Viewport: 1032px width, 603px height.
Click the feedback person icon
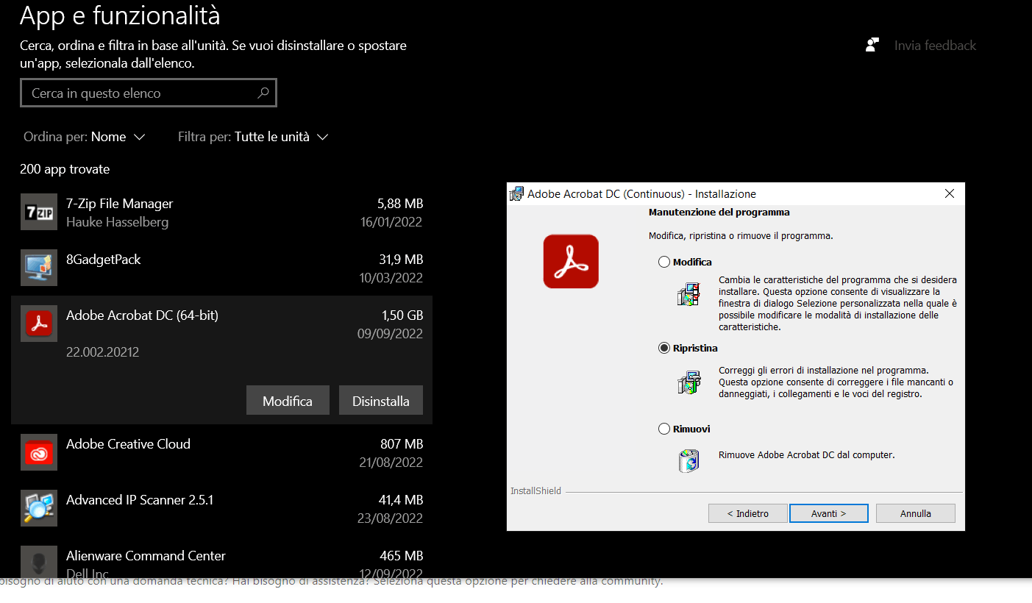point(872,45)
